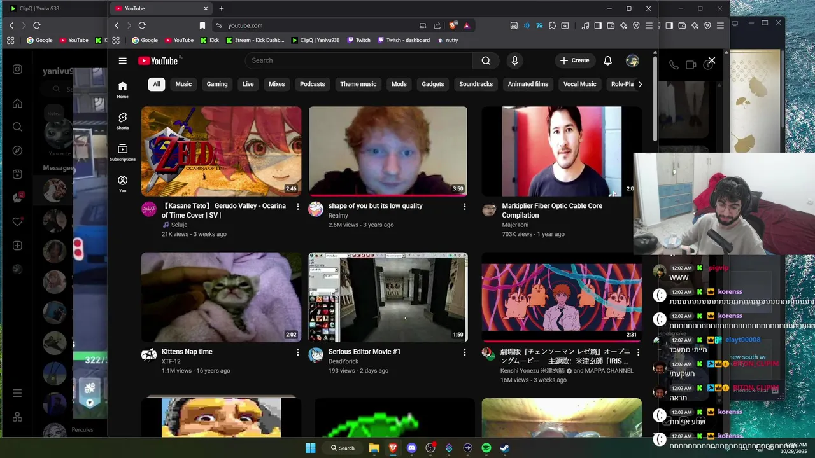Open Spotify from the taskbar
Image resolution: width=815 pixels, height=458 pixels.
pyautogui.click(x=486, y=448)
